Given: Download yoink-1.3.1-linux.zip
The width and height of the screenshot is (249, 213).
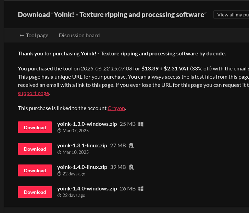Looking at the screenshot, I should click(x=35, y=149).
